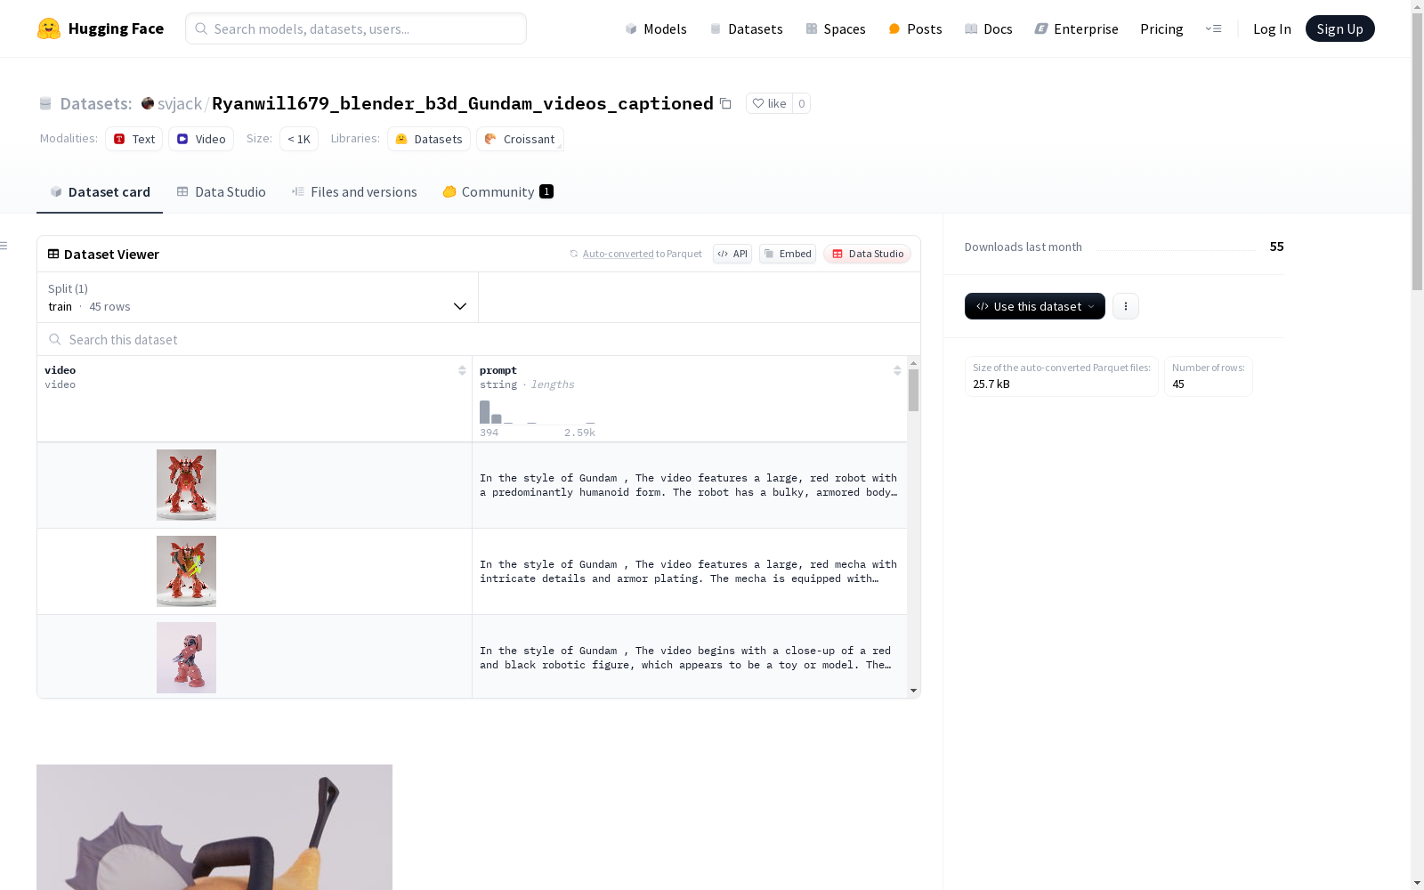Open the third pink-background robot video thumbnail

pos(186,658)
